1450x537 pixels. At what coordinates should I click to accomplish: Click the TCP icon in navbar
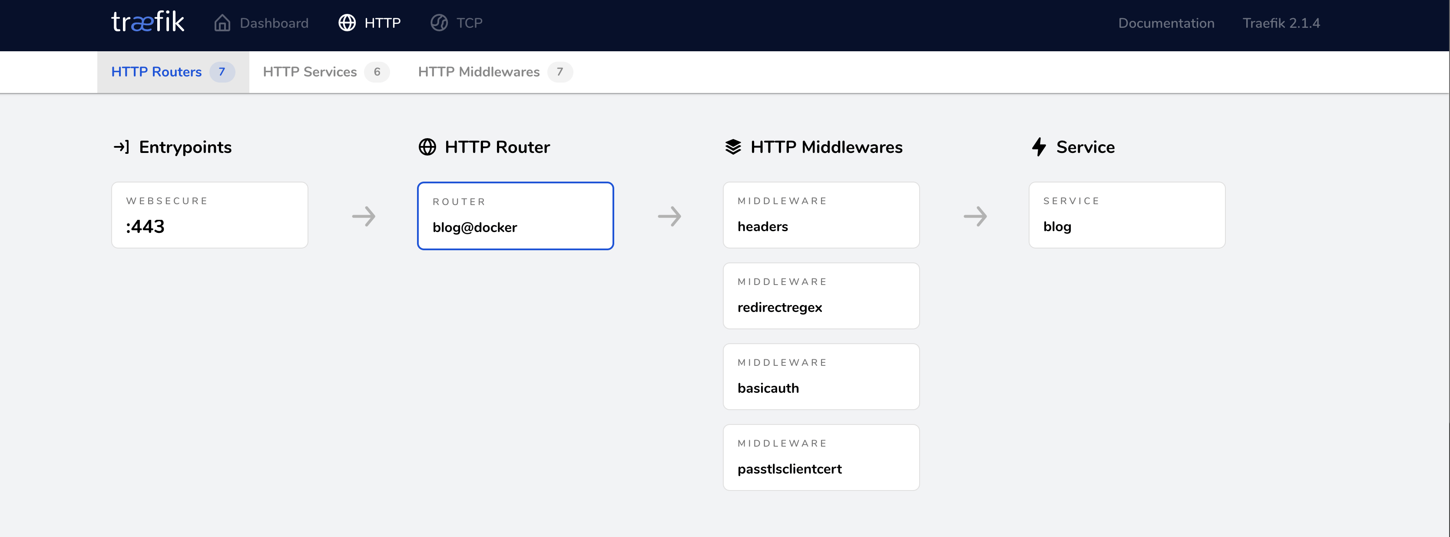(439, 23)
